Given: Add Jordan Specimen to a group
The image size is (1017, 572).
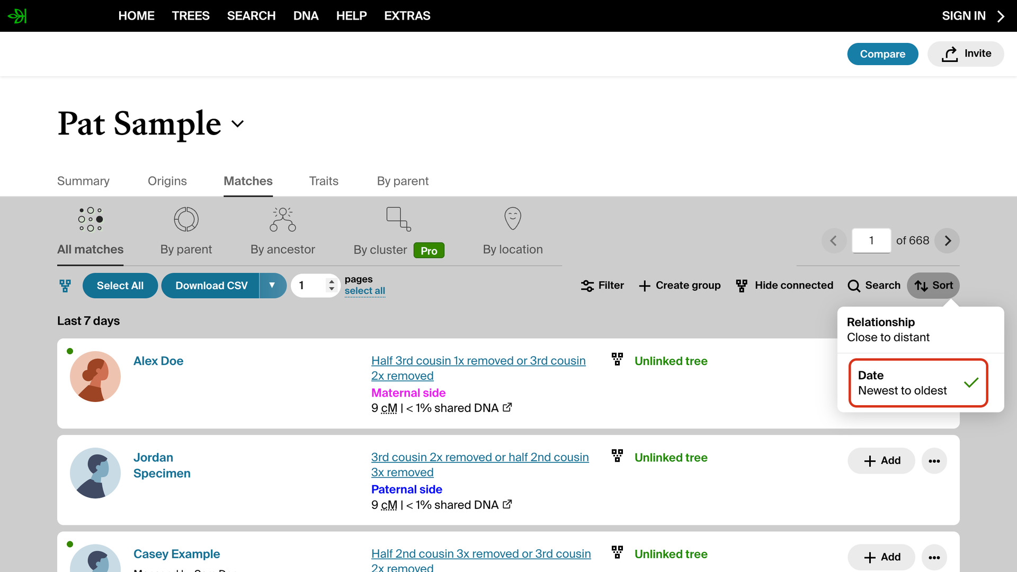Looking at the screenshot, I should coord(881,461).
